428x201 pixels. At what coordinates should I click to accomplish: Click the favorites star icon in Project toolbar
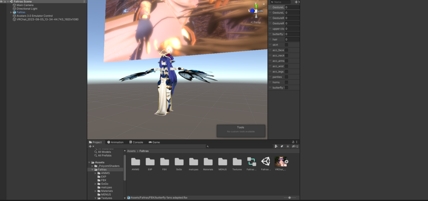287,146
